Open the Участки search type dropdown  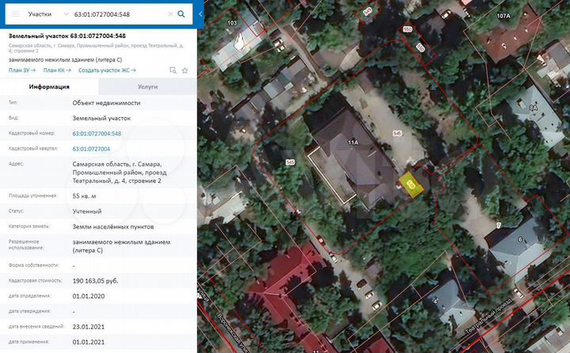click(x=48, y=14)
